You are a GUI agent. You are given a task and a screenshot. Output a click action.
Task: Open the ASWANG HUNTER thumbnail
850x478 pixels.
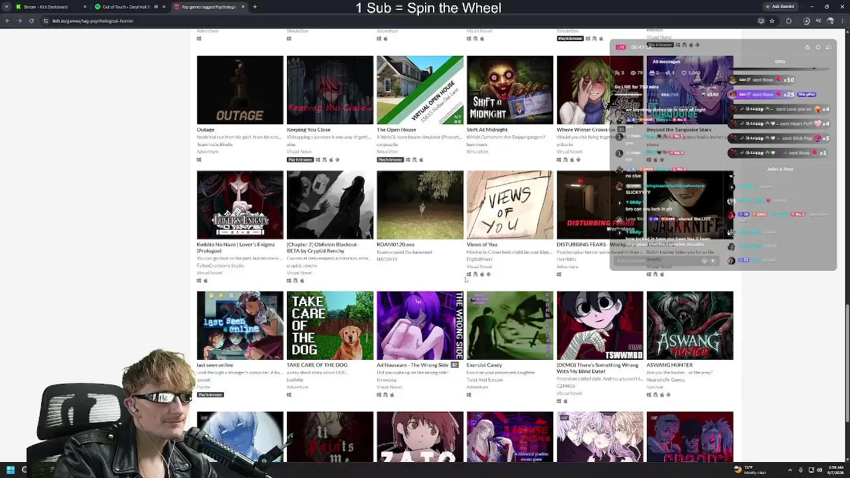(x=690, y=325)
